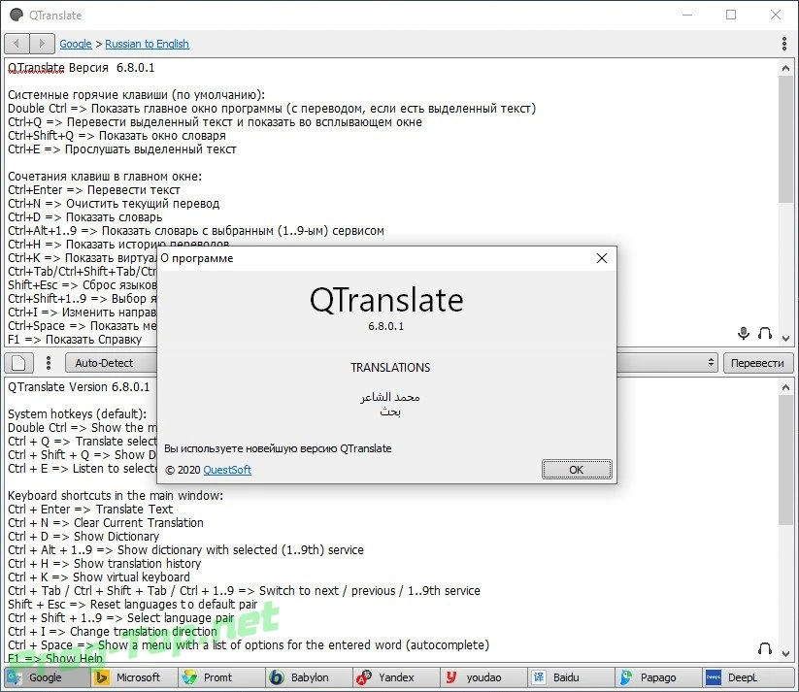
Task: Listen to translated text with headphones icon
Action: [x=764, y=648]
